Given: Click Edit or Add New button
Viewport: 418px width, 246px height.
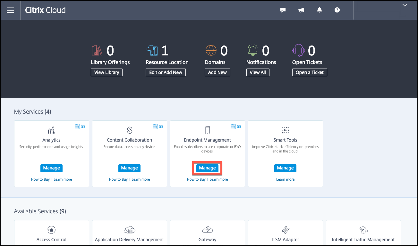Looking at the screenshot, I should (x=166, y=72).
